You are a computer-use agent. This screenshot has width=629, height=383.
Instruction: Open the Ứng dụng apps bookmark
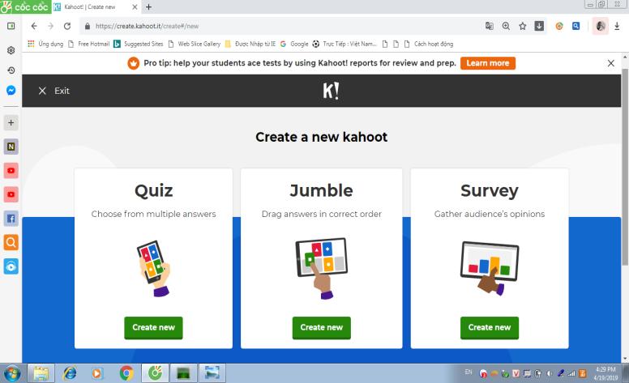[45, 44]
